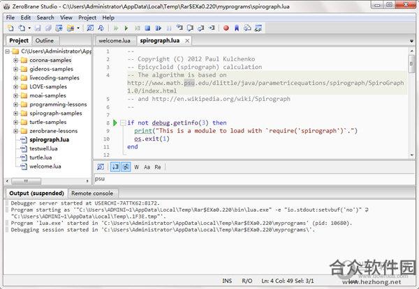The image size is (419, 289).
Task: Select testwell.lua in the project tree
Action: click(43, 148)
